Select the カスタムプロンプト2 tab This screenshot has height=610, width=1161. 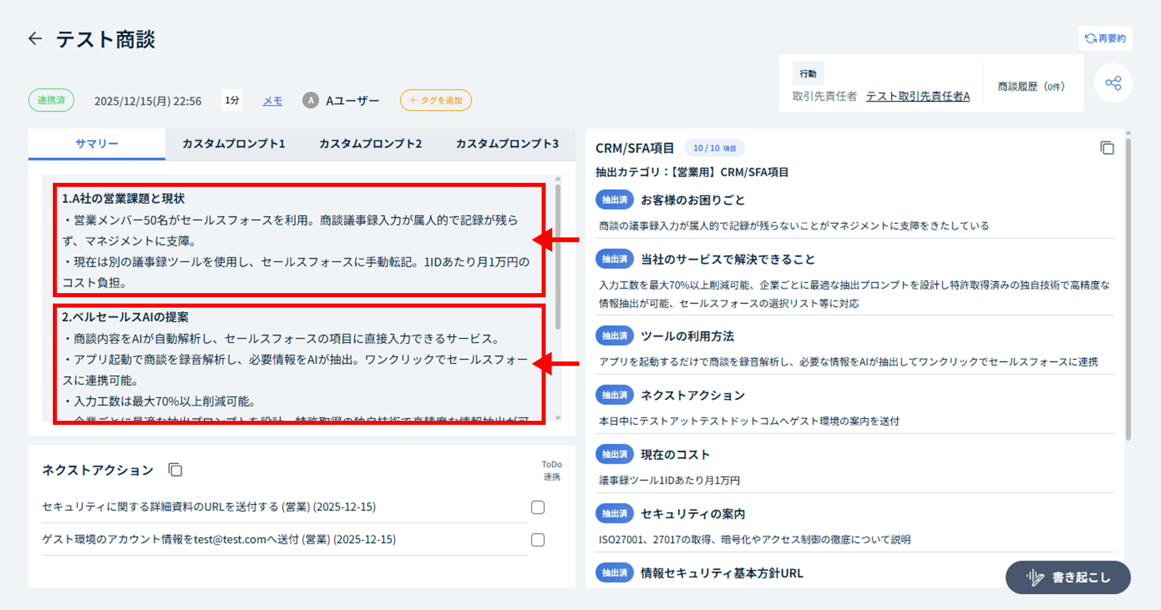(x=370, y=144)
